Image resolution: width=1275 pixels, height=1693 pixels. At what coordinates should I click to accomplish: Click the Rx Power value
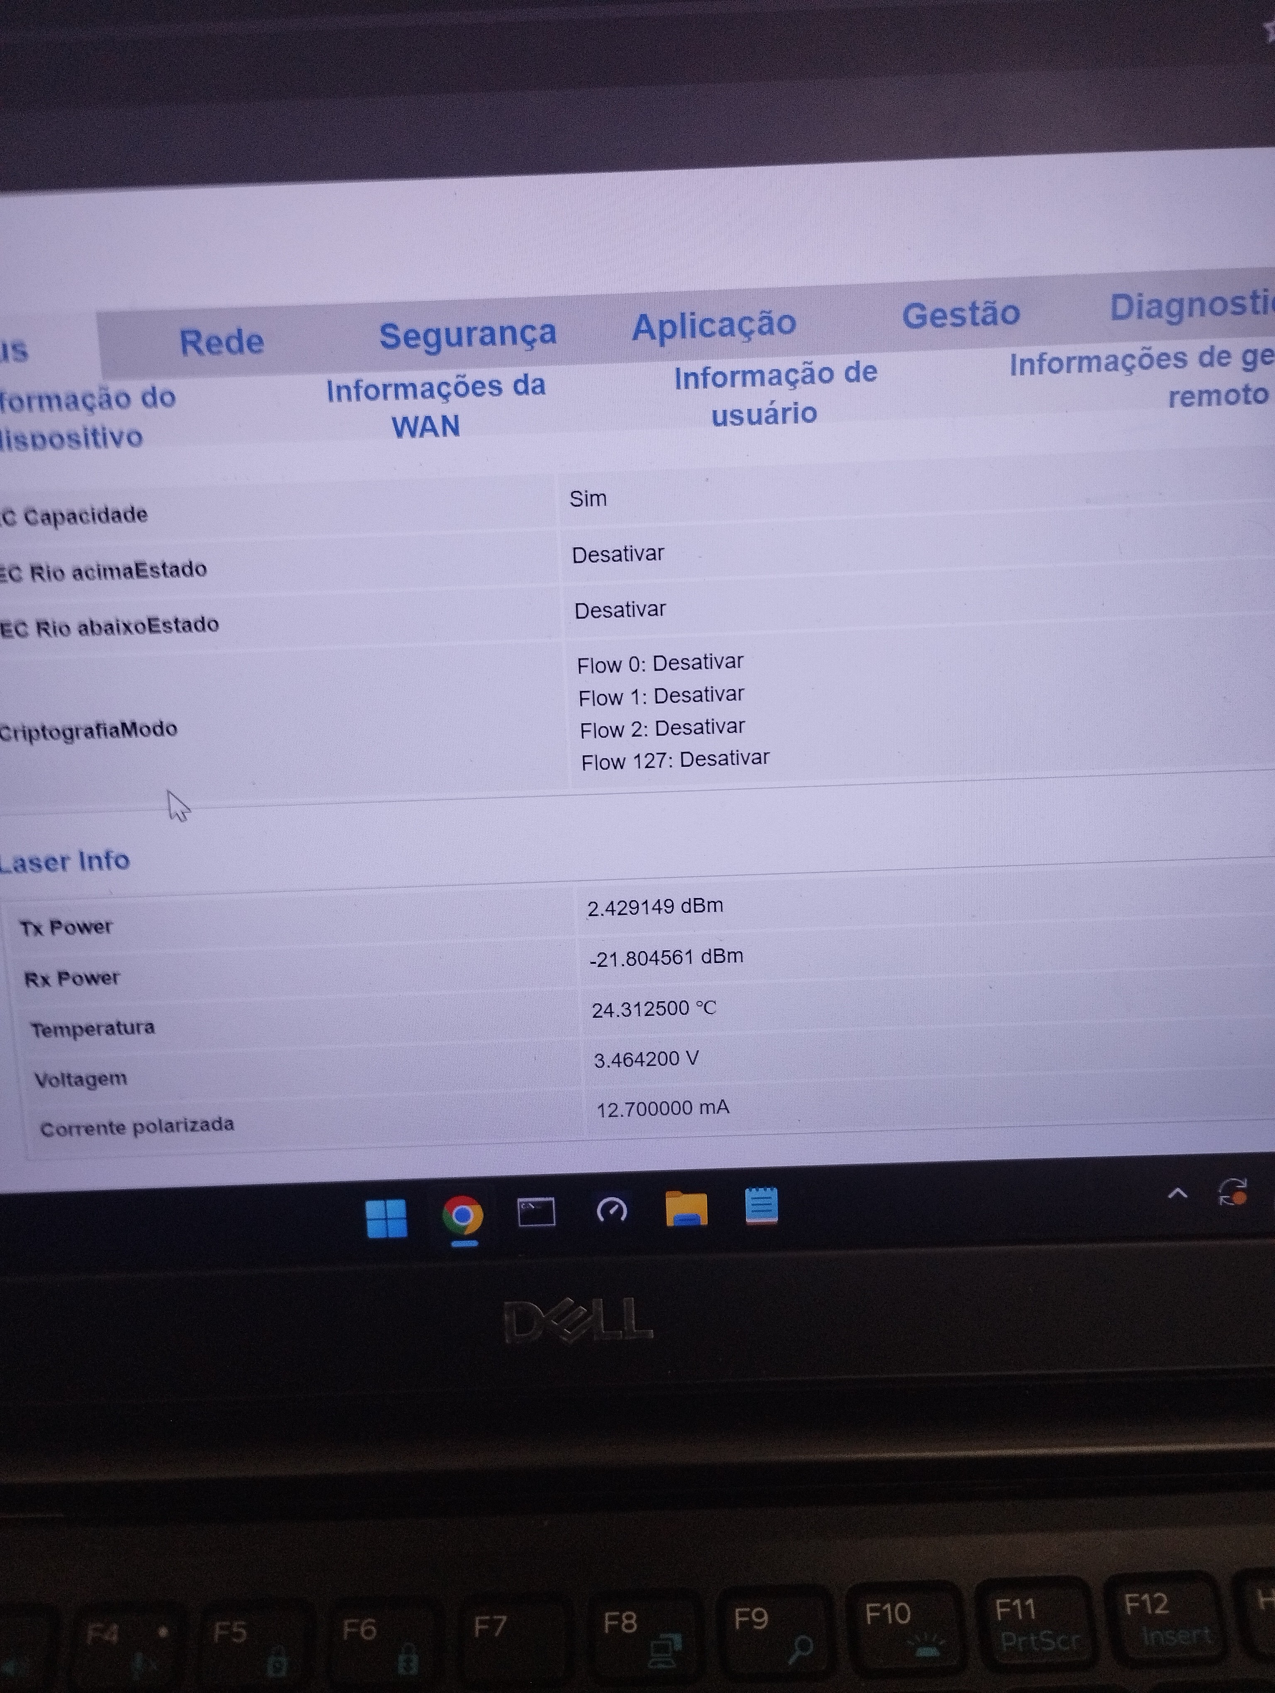(x=666, y=957)
